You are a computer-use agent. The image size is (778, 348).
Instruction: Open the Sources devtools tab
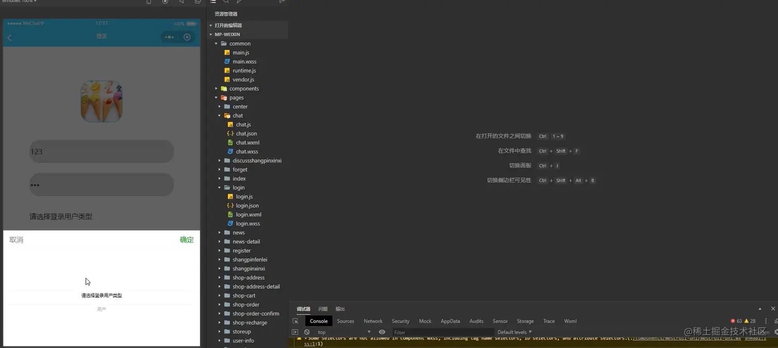(x=345, y=321)
